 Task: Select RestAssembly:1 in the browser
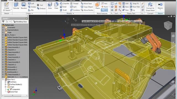click(x=13, y=72)
